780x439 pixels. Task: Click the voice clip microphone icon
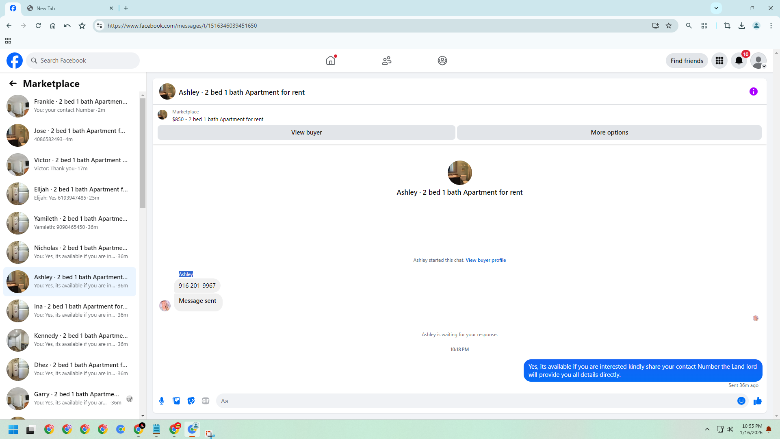[162, 401]
